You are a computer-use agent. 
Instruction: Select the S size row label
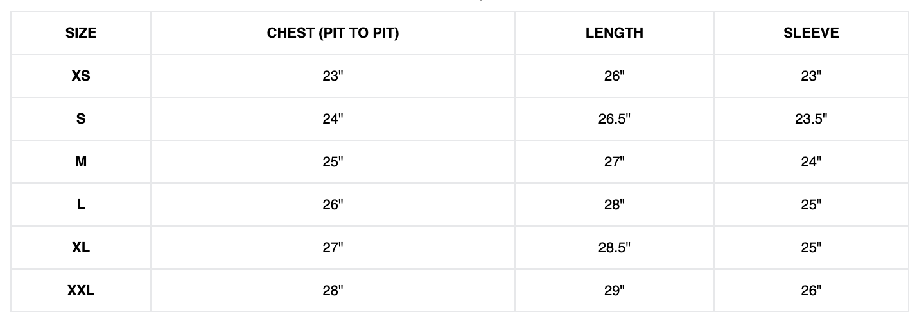81,119
